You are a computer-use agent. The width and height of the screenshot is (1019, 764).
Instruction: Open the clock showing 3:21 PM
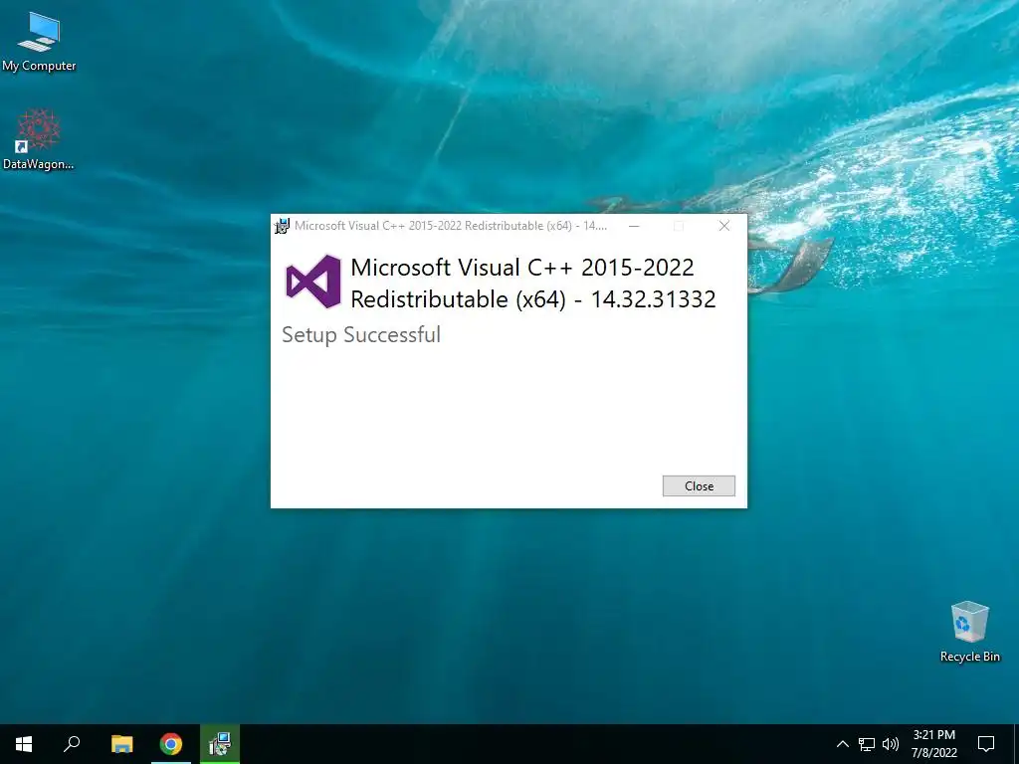933,744
